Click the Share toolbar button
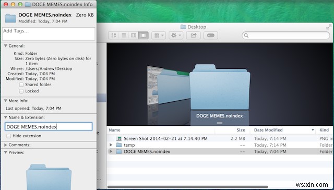Image resolution: width=334 pixels, height=190 pixels. (193, 35)
